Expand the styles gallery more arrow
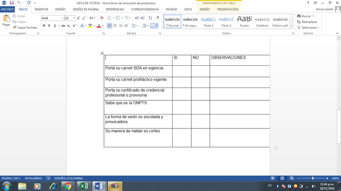Viewport: 341px width, 191px height. coord(291,27)
